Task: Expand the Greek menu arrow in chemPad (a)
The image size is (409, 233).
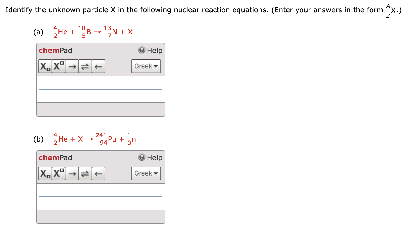Action: [x=156, y=66]
